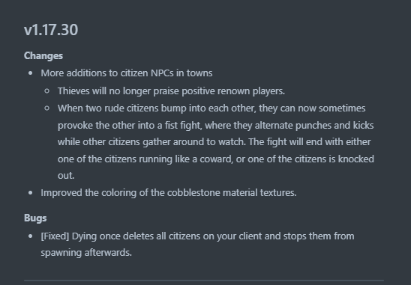Click the "spawning afterwards." line

click(86, 253)
